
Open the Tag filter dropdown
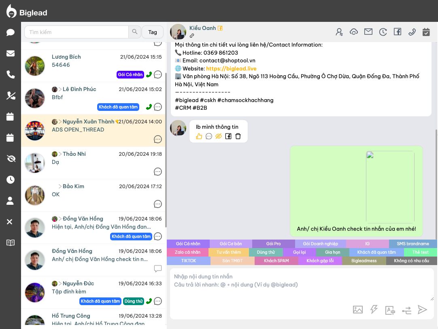pyautogui.click(x=153, y=32)
